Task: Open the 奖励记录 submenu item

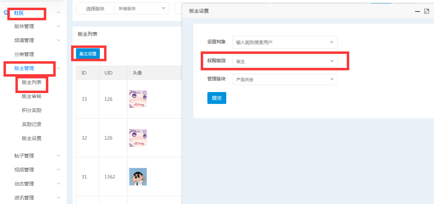Action: [32, 124]
